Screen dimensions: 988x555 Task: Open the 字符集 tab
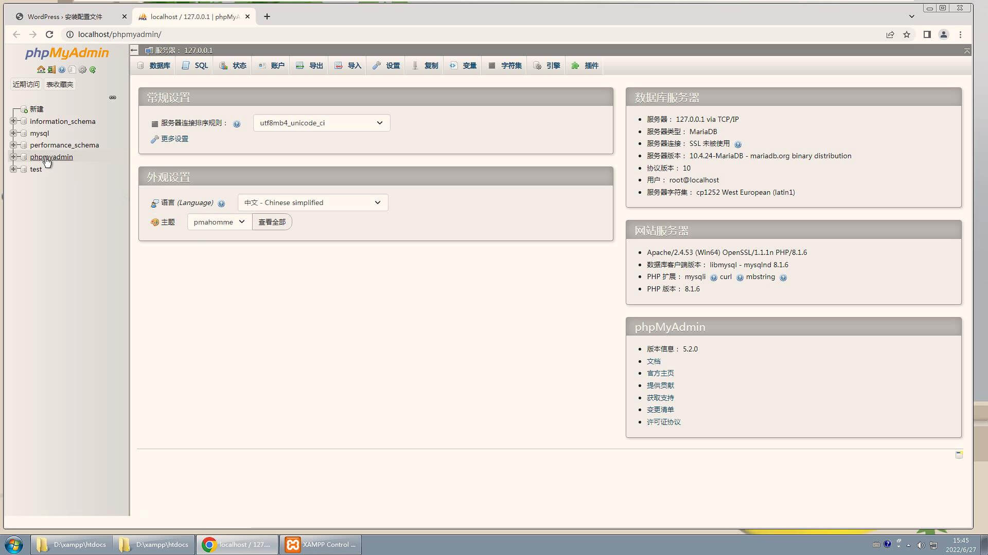tap(505, 66)
